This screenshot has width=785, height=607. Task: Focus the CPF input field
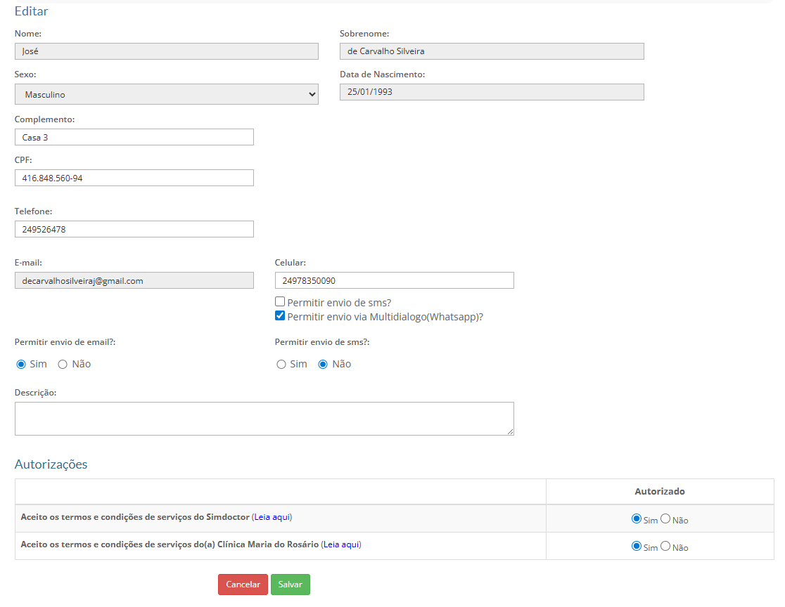[134, 178]
